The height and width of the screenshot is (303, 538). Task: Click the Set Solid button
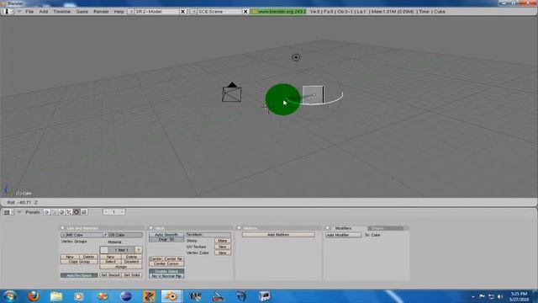tap(132, 275)
